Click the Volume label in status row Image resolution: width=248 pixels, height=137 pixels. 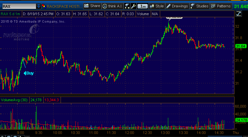pyautogui.click(x=143, y=14)
